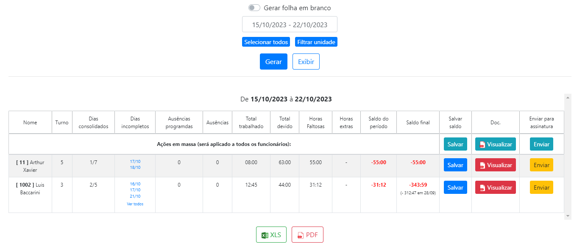The width and height of the screenshot is (574, 249).
Task: Click the PDF icon in the mass-action Visualizar button
Action: click(x=482, y=145)
